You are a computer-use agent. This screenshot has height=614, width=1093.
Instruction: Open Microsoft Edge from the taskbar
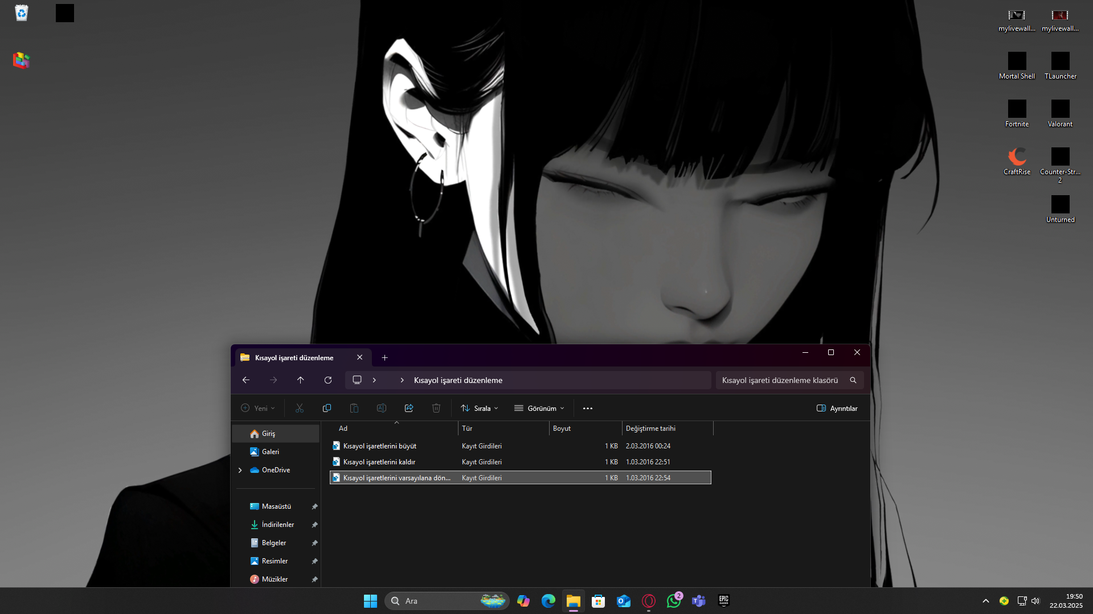[x=548, y=601]
